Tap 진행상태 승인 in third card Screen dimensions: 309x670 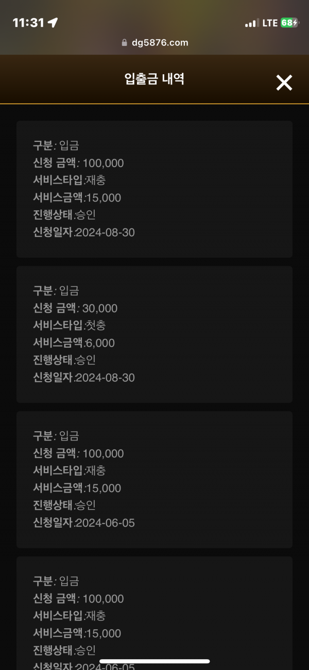(x=65, y=505)
